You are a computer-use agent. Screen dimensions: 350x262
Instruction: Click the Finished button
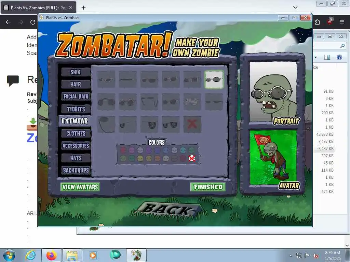208,187
